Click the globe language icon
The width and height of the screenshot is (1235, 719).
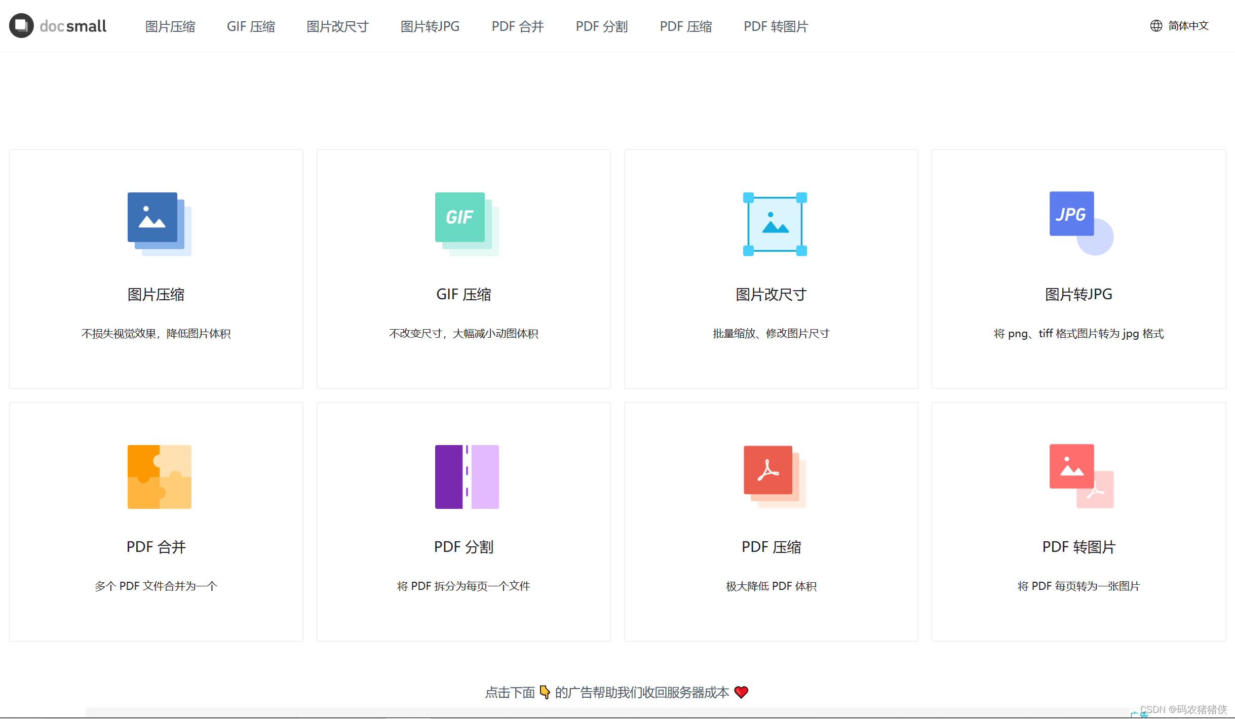[1156, 26]
